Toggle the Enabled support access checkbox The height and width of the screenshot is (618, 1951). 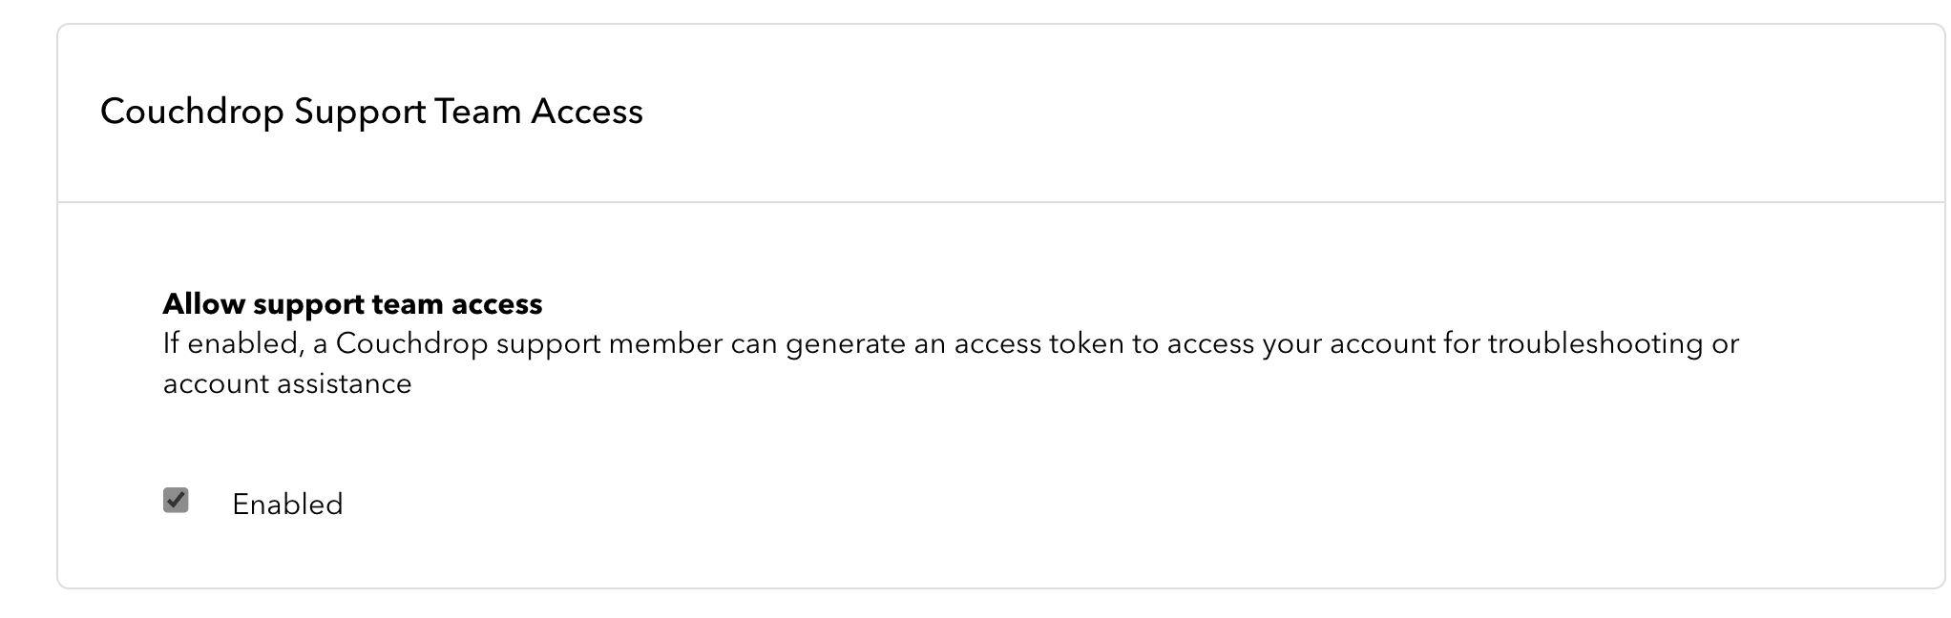[x=176, y=500]
